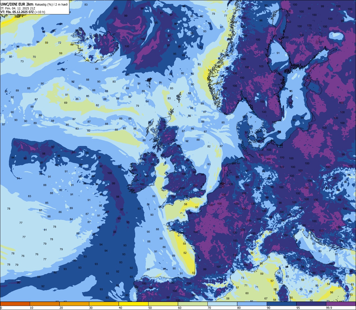Screen dimensions: 356x310
Task: Click the 'IT: Fim. 04. 12. 2025 21Z' line
Action: tap(18, 8)
